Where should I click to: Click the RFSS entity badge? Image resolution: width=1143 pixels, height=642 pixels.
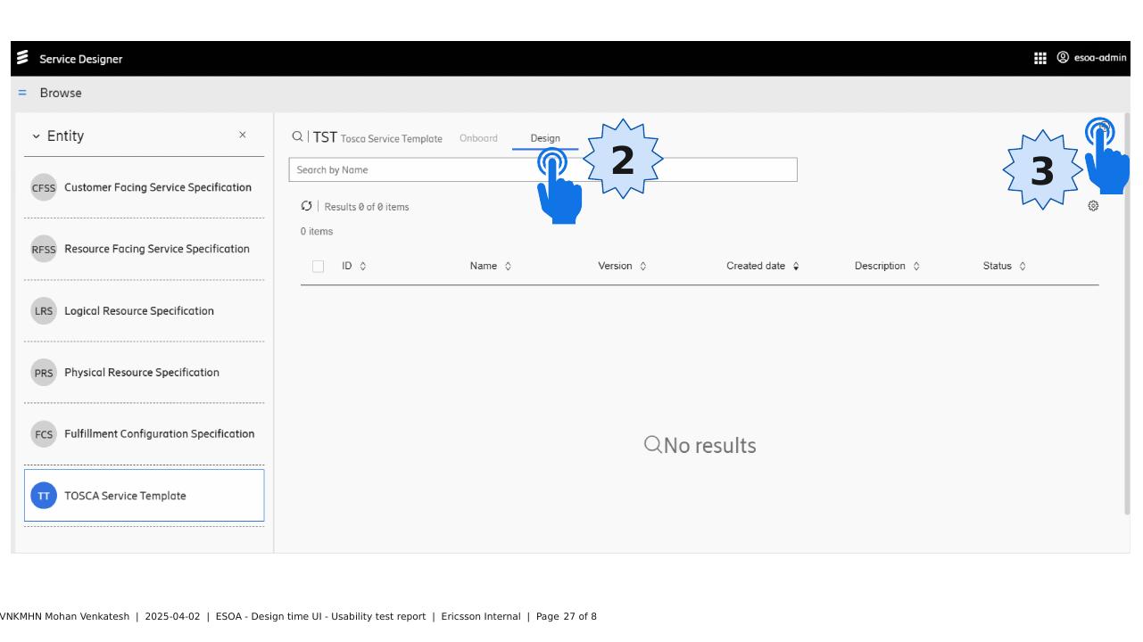pos(44,250)
